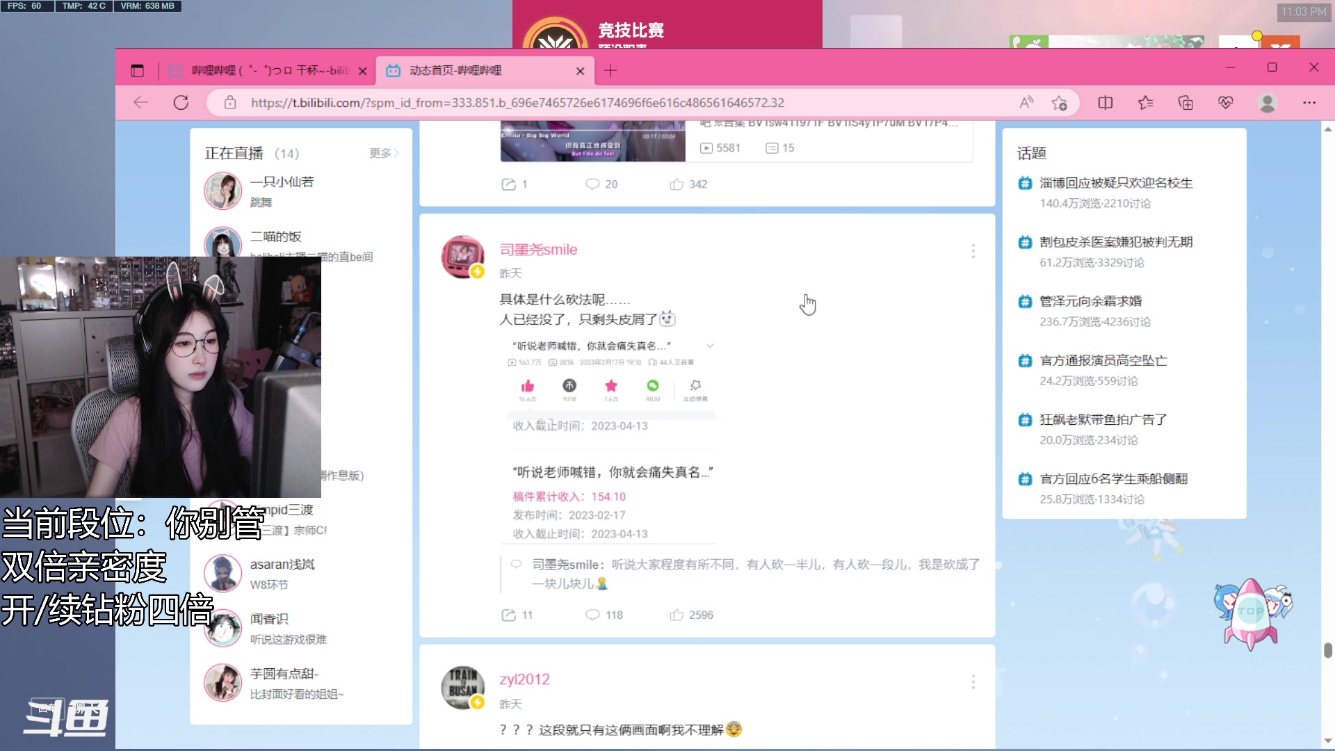
Task: Click the 稿件累计收入: 154.10 text
Action: coord(569,496)
